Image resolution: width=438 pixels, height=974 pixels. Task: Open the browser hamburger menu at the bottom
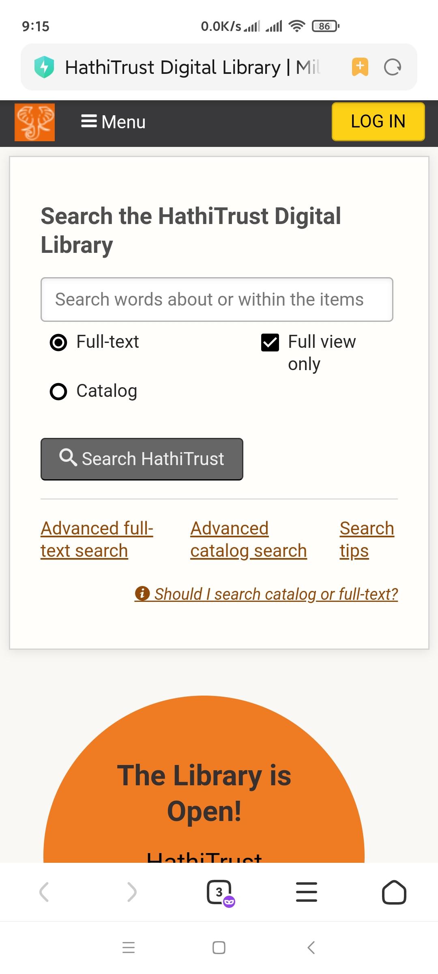[307, 892]
